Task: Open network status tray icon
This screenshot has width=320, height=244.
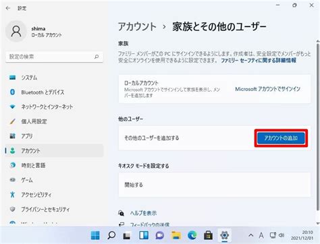Action: (273, 235)
